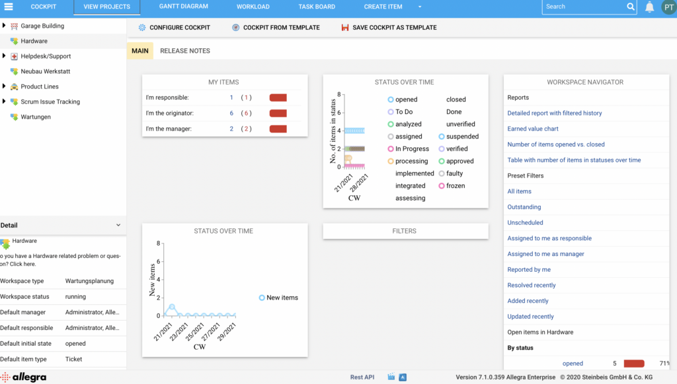The image size is (677, 384).
Task: Open the PT user avatar menu
Action: [668, 7]
